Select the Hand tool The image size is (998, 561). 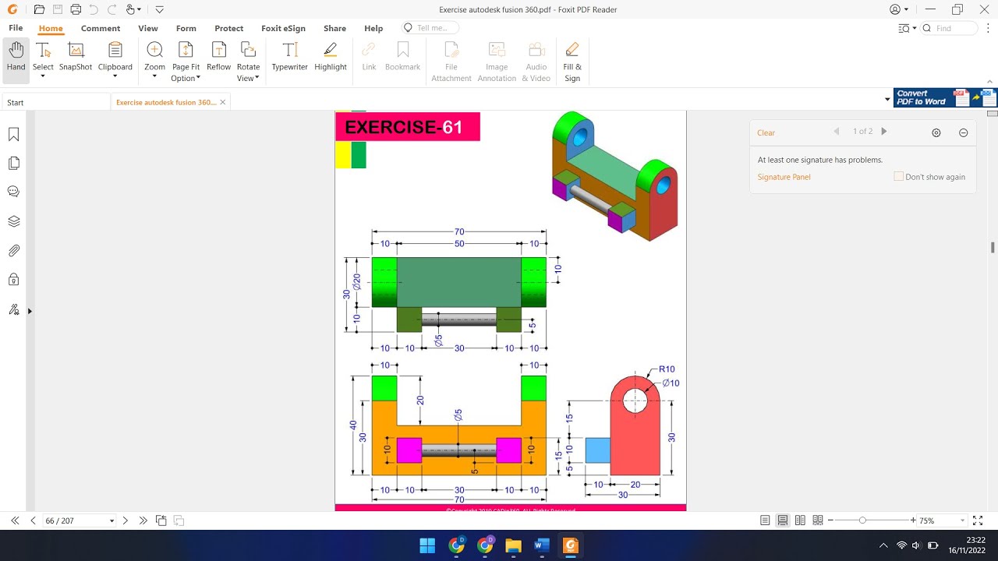click(x=16, y=61)
